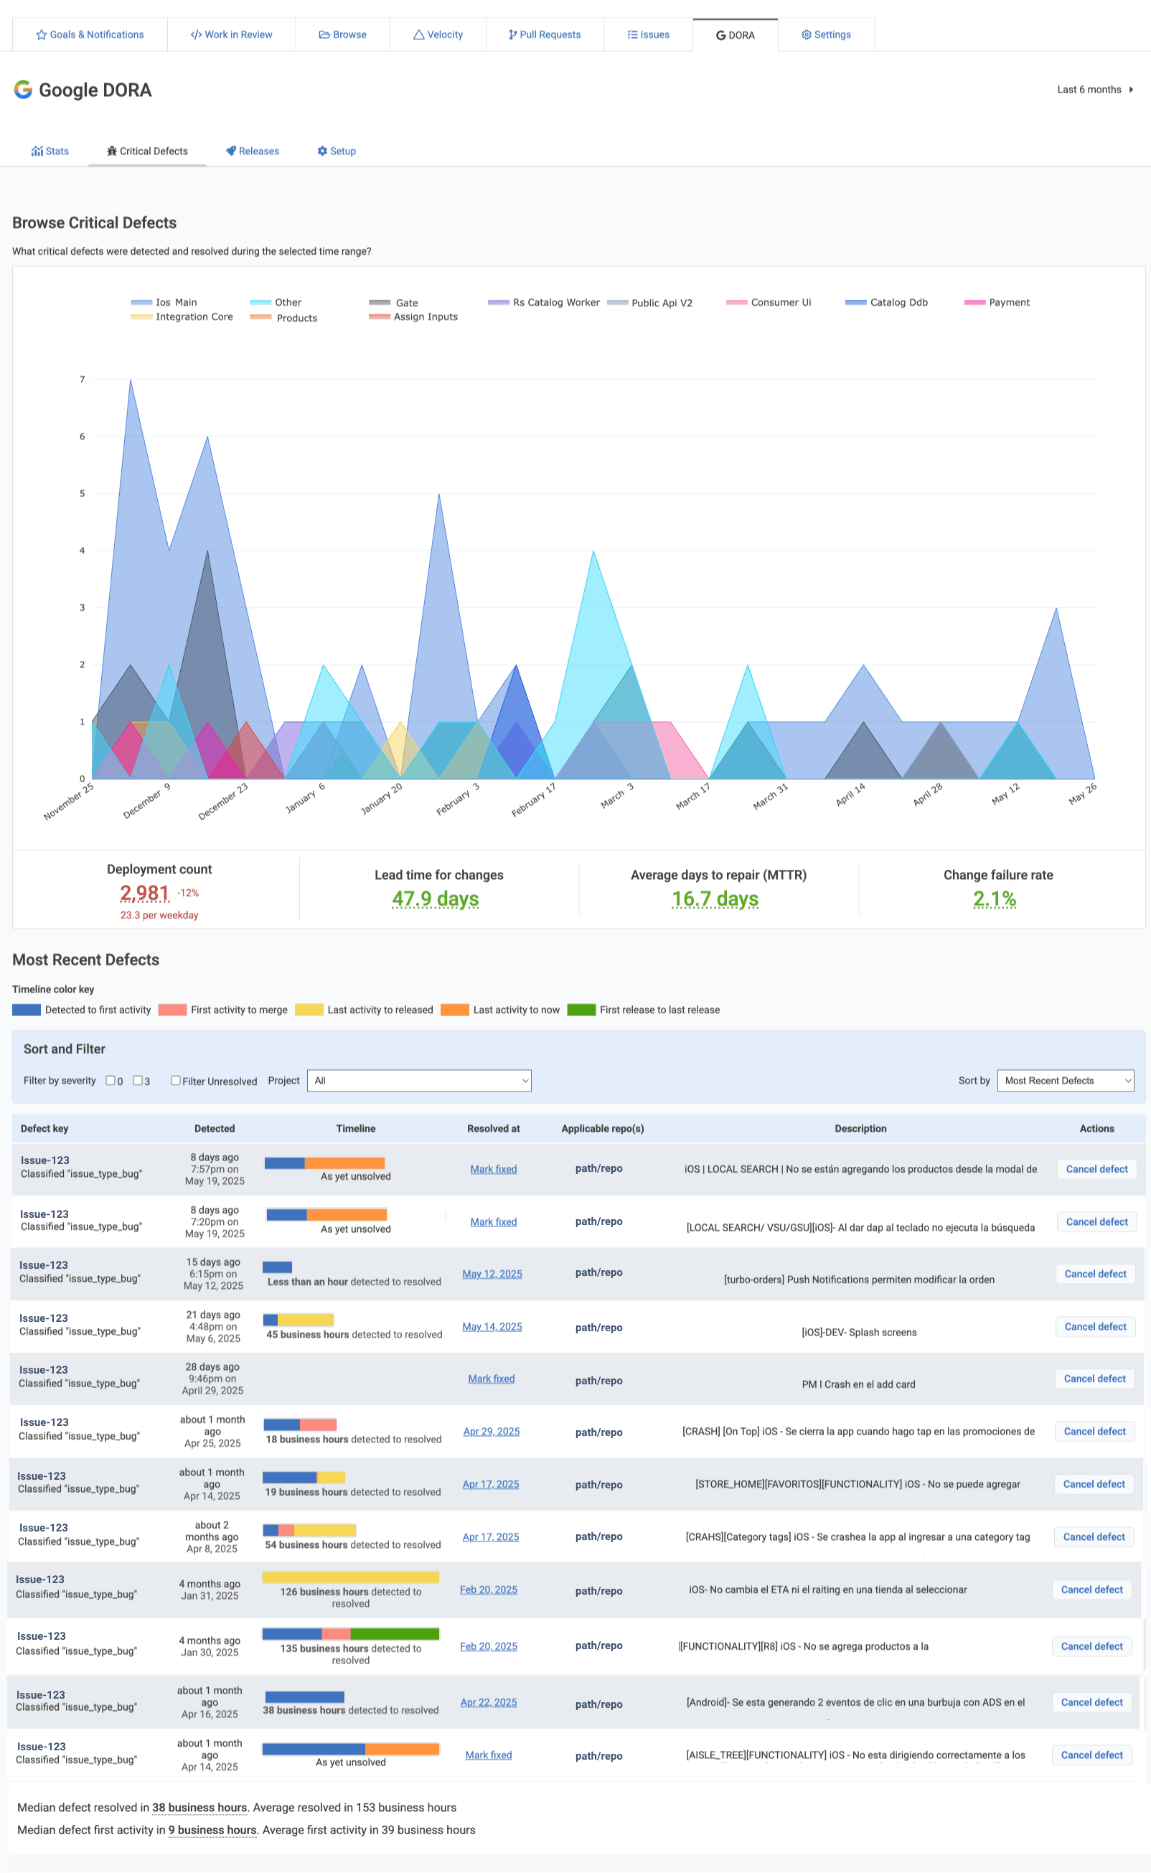
Task: Toggle Catalog Ddb legend entry
Action: 887,303
